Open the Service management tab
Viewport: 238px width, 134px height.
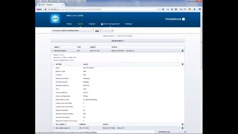(x=110, y=24)
